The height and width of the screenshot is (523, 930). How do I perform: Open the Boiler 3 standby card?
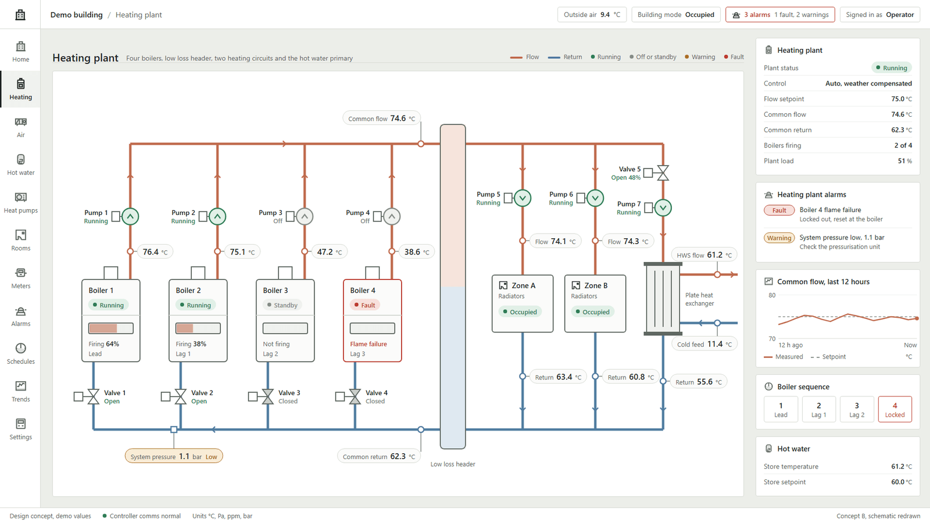tap(285, 321)
